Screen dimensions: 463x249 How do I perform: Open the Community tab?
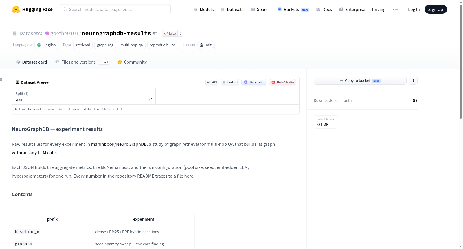pyautogui.click(x=132, y=62)
